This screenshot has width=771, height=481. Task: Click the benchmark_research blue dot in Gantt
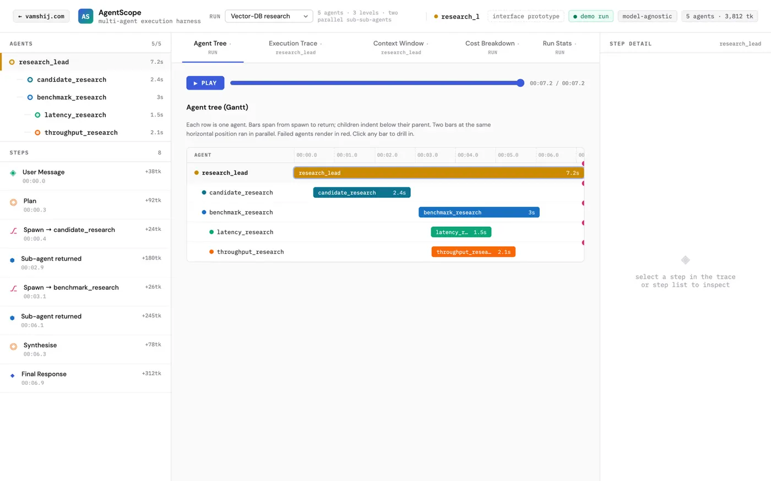[x=204, y=212]
